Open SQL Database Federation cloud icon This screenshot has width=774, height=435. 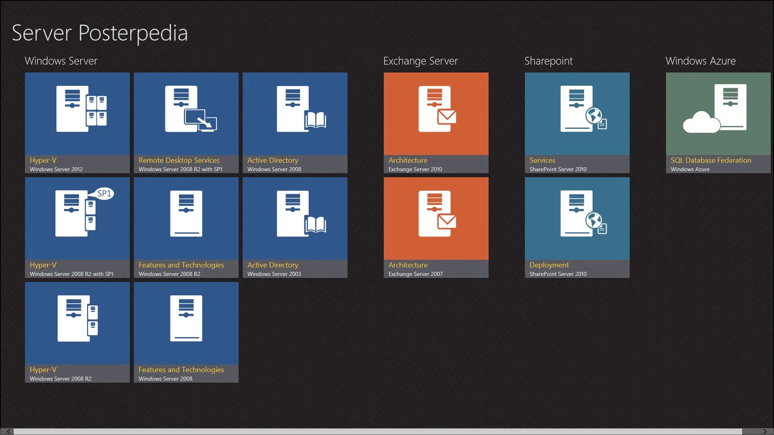click(715, 109)
